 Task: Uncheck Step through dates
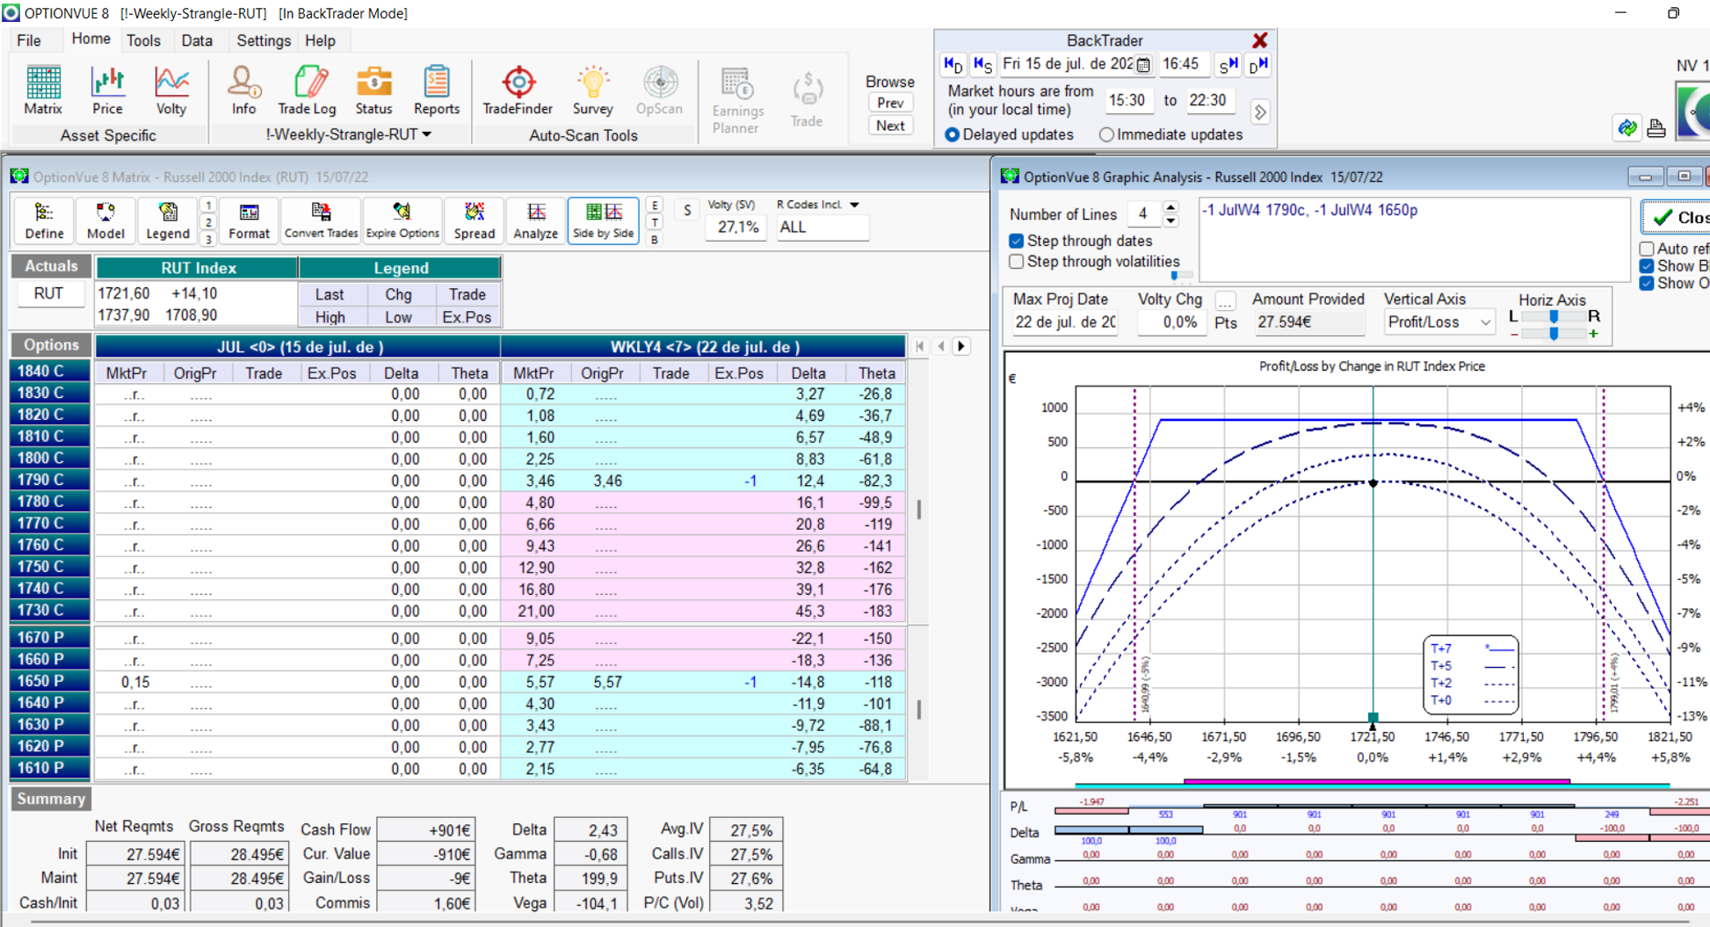coord(1017,241)
